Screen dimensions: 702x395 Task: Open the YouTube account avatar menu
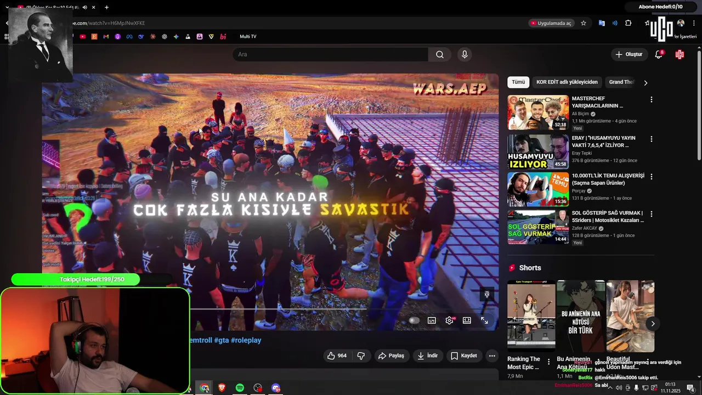(x=680, y=54)
